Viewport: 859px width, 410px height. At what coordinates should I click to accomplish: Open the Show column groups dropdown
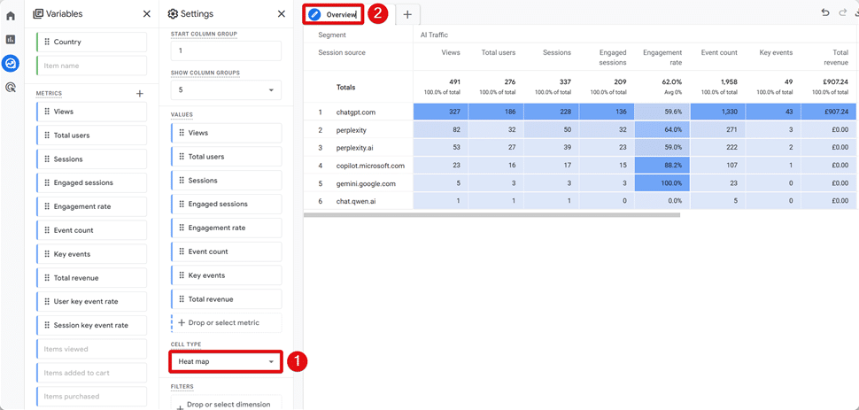(x=226, y=90)
